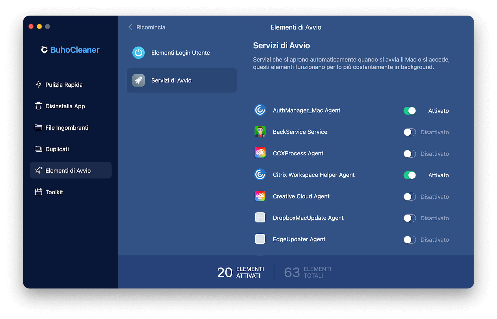Click Attivato label for AuthManager_Mac Agent
Image resolution: width=497 pixels, height=319 pixels.
(439, 111)
